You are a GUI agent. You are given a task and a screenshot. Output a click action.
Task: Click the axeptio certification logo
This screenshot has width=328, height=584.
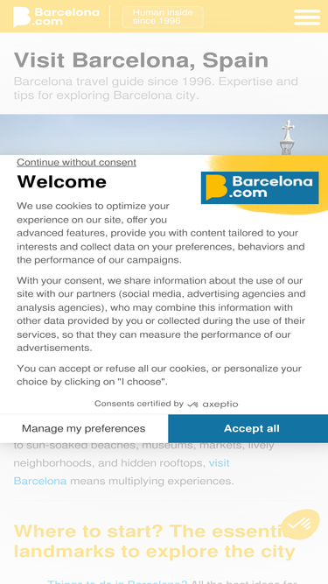[x=213, y=405]
